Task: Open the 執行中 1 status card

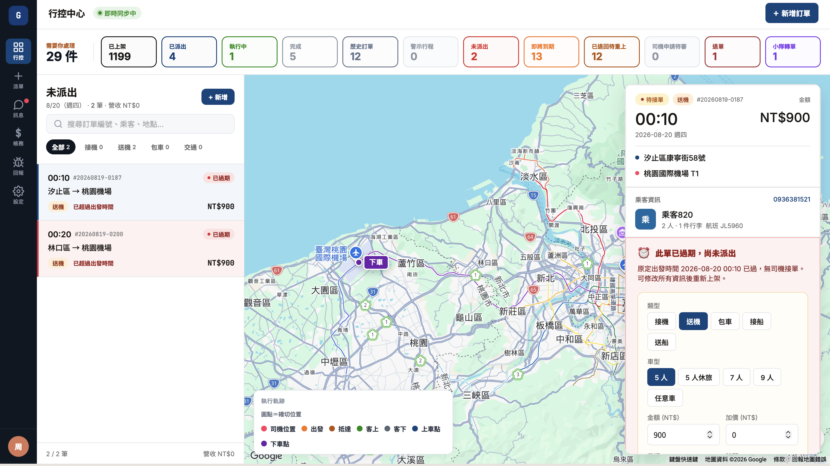Action: [x=249, y=52]
